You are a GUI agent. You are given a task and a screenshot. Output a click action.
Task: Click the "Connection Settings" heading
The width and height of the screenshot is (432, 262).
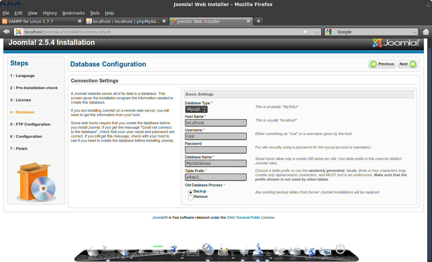[94, 81]
